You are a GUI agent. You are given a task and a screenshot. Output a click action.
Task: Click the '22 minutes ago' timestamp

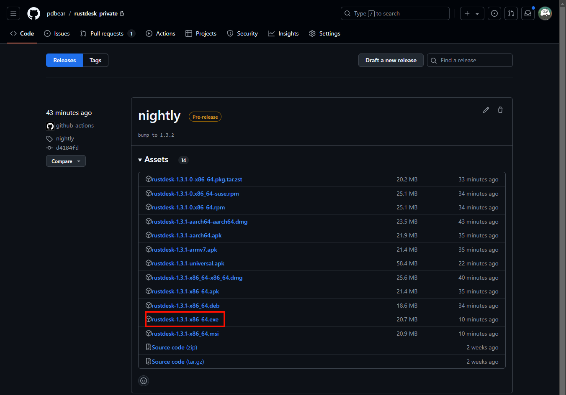click(x=479, y=263)
